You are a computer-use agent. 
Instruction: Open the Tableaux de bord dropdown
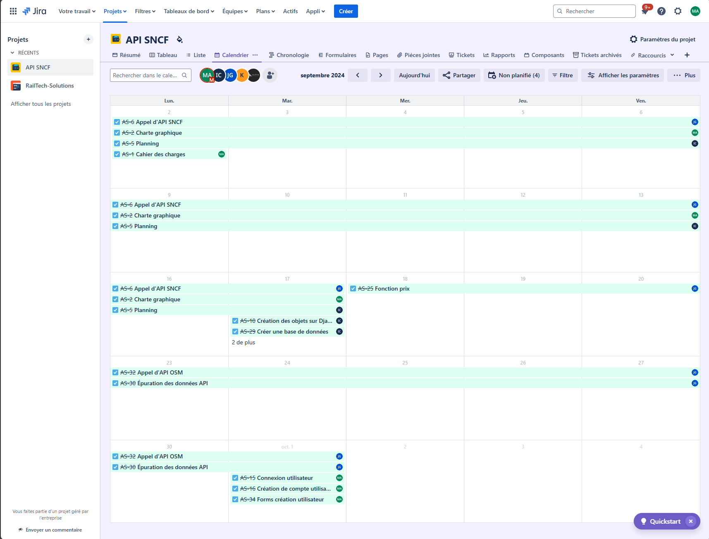pyautogui.click(x=189, y=11)
